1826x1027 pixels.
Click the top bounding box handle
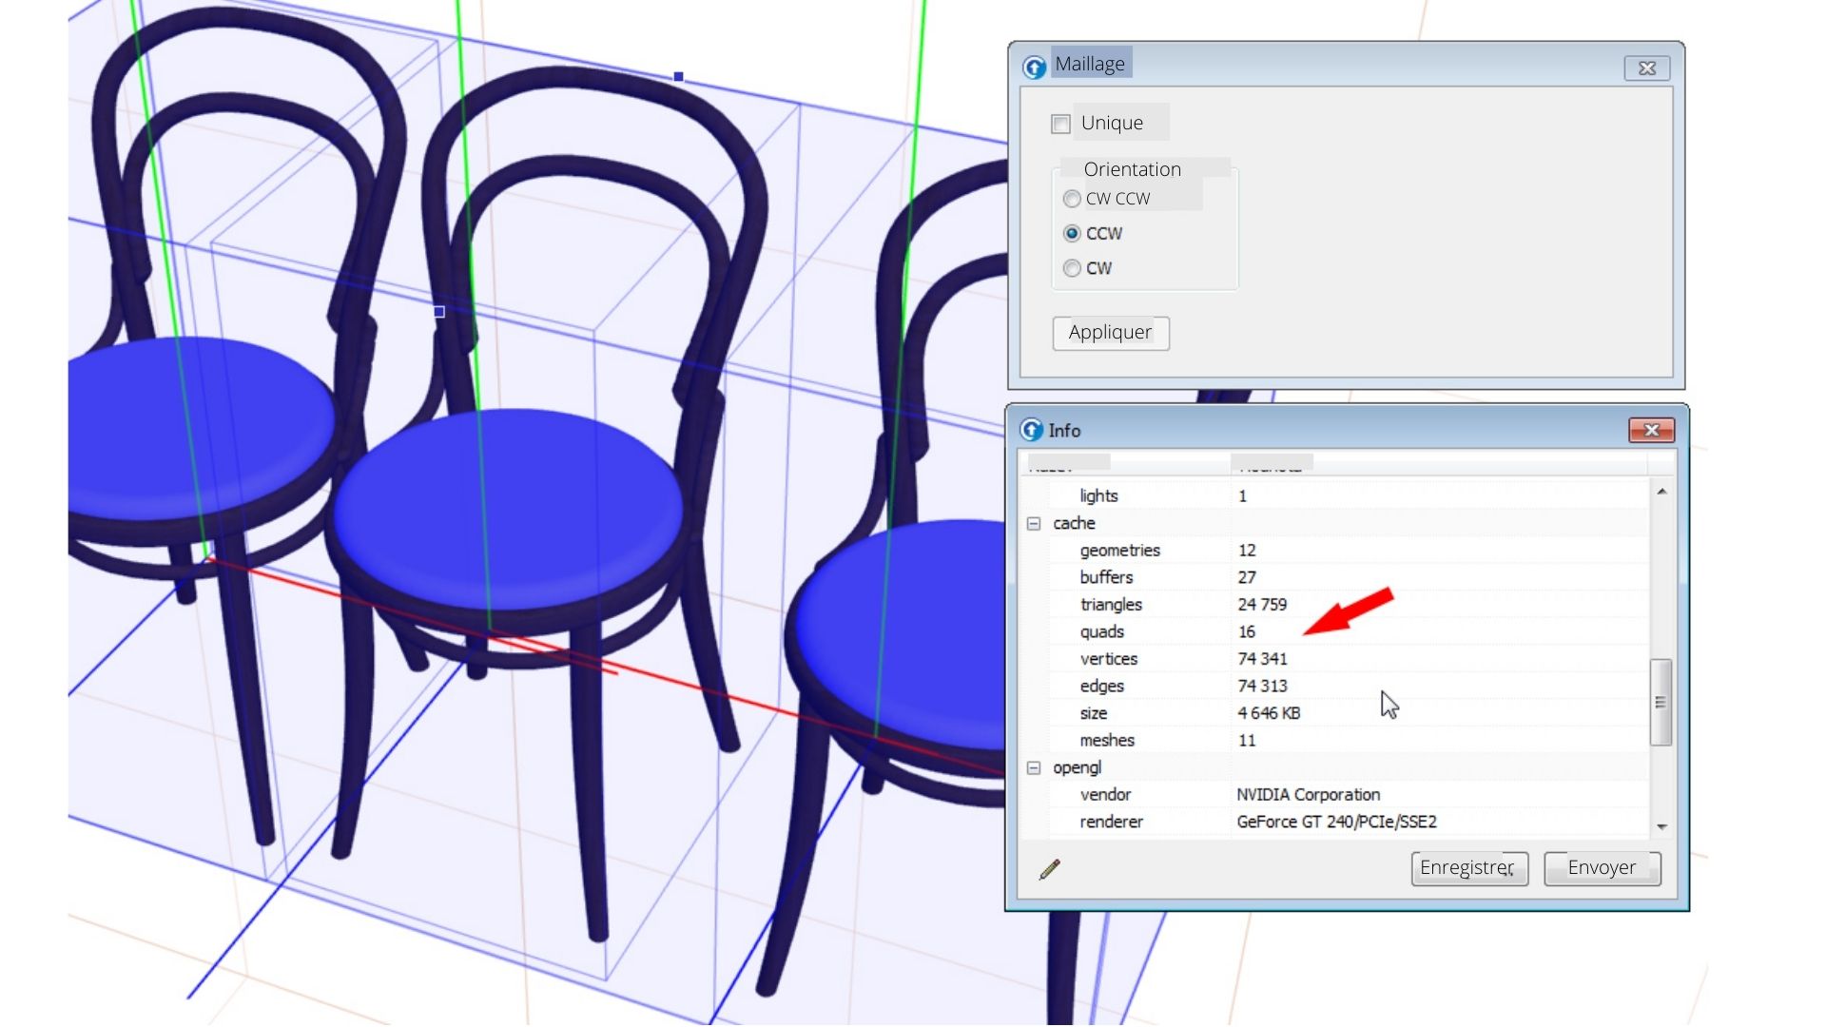point(678,77)
